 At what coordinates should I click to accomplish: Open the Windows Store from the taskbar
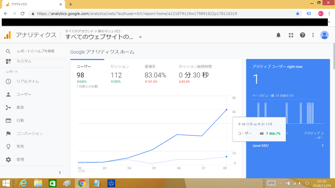coord(53,183)
